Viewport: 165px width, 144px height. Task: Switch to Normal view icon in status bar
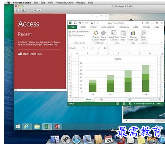point(118,104)
